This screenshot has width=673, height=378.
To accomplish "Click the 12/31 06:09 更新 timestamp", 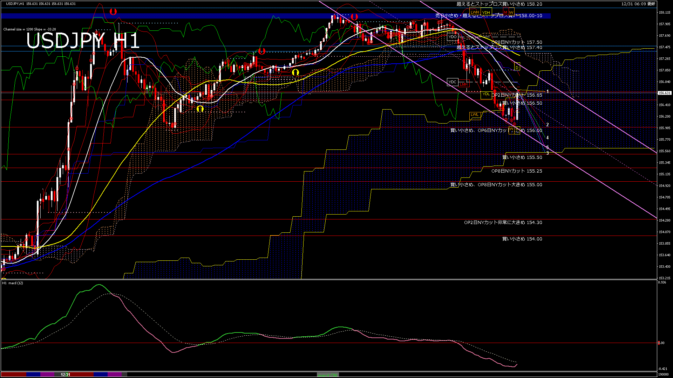I will [x=638, y=4].
